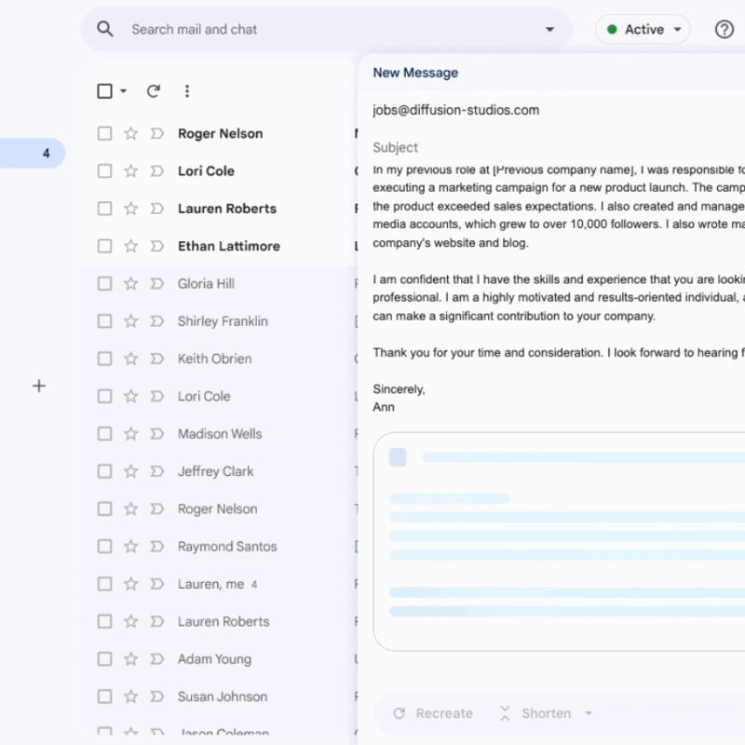Refresh the inbox mail list
745x745 pixels.
coord(154,91)
